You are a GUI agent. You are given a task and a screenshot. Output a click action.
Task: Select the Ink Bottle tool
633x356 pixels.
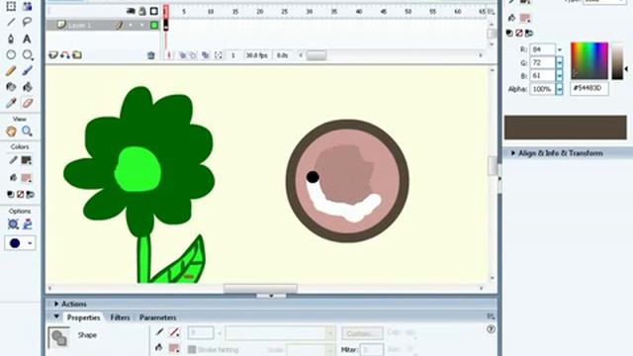pyautogui.click(x=11, y=87)
